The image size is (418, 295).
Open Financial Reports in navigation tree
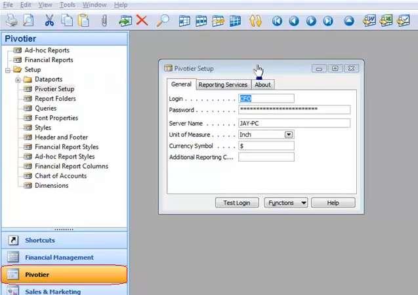(x=49, y=60)
